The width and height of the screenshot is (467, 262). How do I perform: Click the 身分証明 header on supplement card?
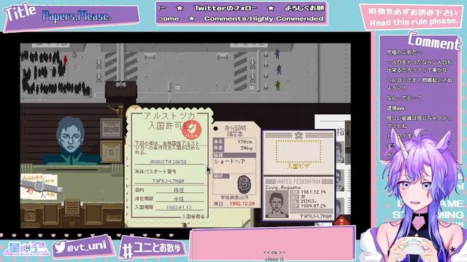[x=235, y=128]
